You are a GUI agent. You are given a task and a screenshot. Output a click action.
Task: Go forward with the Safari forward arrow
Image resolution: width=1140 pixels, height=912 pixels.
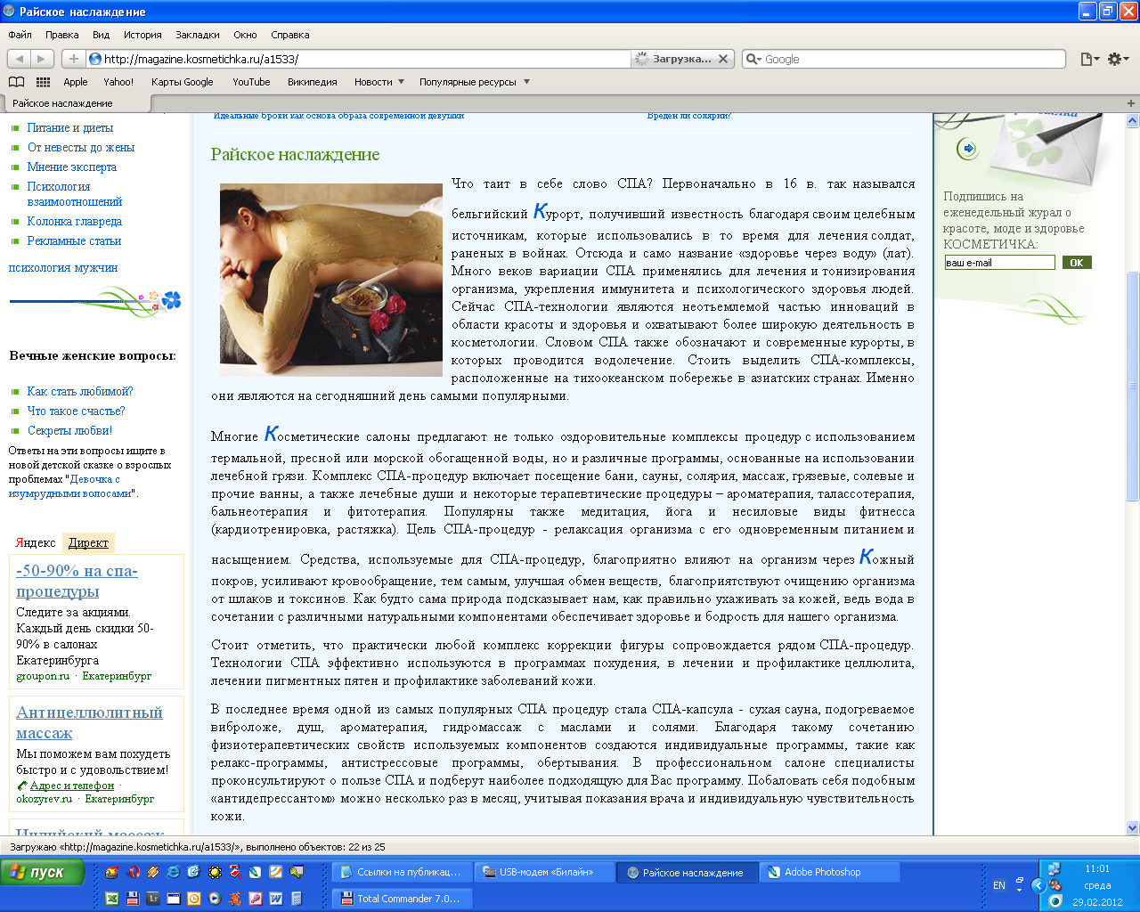click(42, 59)
